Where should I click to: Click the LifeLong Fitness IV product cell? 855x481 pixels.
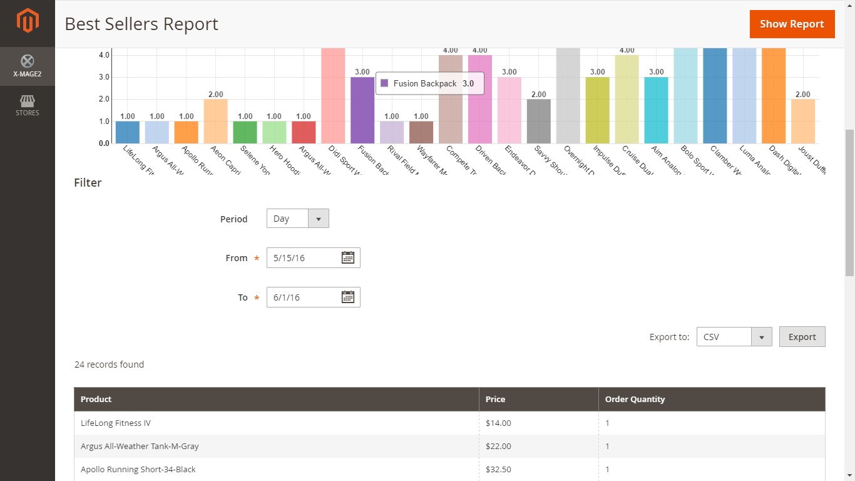(277, 423)
